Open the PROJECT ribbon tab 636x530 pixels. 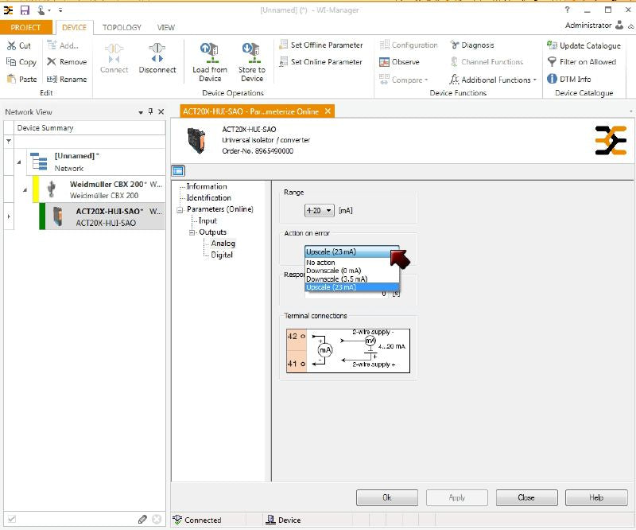point(25,27)
